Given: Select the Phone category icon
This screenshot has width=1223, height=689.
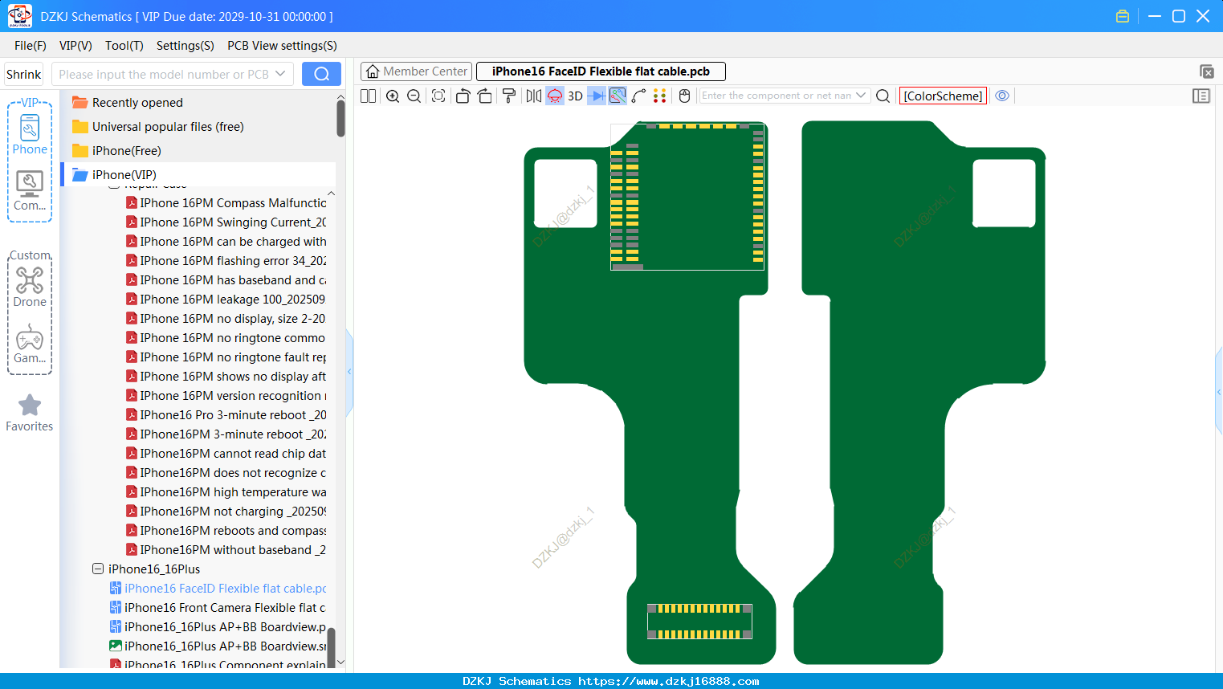Looking at the screenshot, I should click(30, 134).
